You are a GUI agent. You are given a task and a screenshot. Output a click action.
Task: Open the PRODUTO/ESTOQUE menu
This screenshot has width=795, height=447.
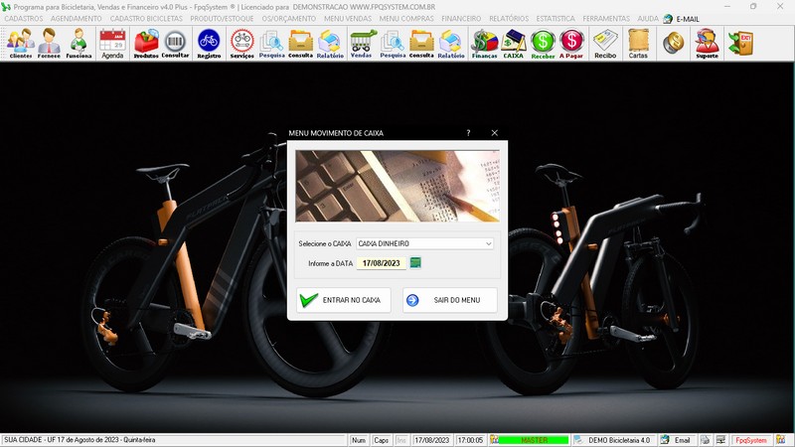tap(222, 18)
